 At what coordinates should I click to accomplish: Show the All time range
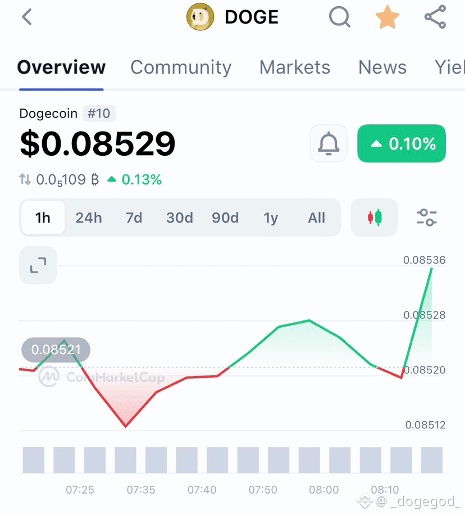tap(316, 218)
